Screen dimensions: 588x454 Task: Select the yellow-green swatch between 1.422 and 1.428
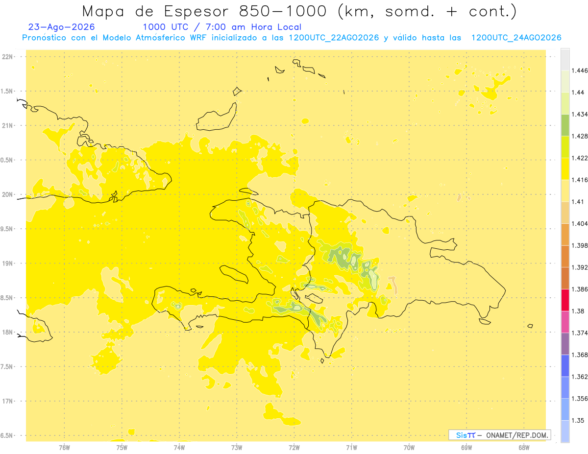565,147
